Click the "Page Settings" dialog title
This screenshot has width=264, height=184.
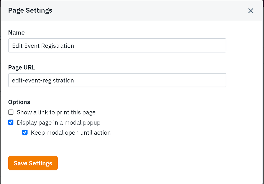pyautogui.click(x=30, y=11)
